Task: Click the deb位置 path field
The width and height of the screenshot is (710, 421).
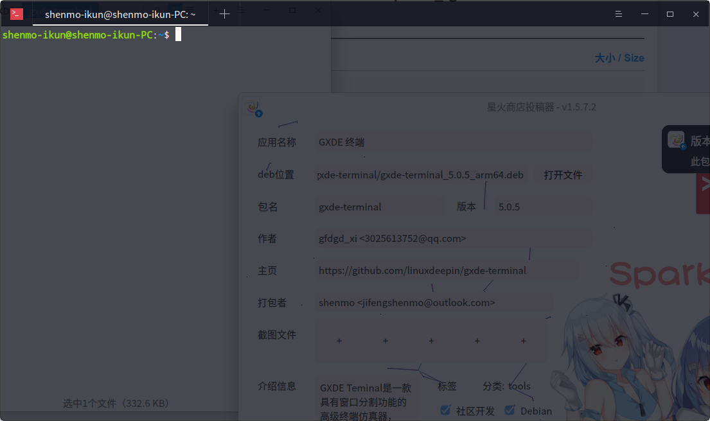Action: (x=422, y=175)
